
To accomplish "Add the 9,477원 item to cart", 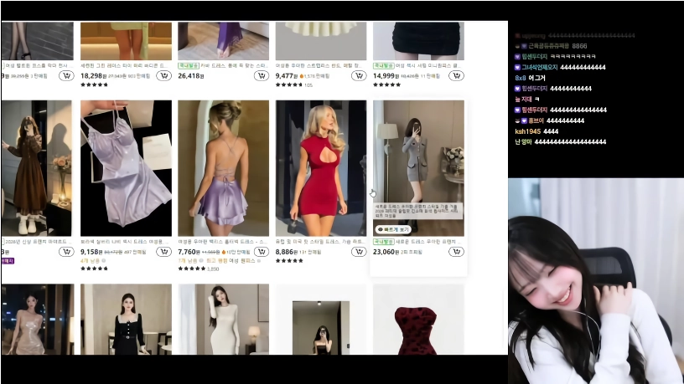I will 359,76.
